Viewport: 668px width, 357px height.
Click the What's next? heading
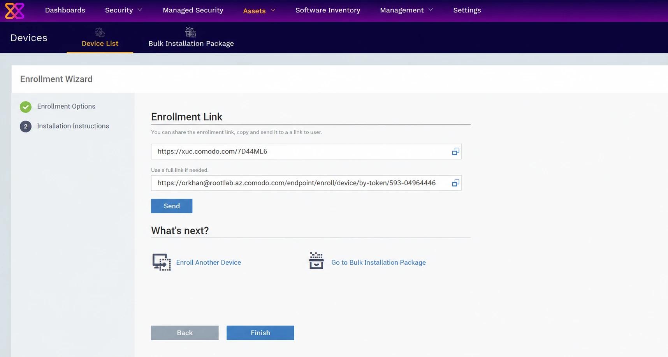(180, 230)
